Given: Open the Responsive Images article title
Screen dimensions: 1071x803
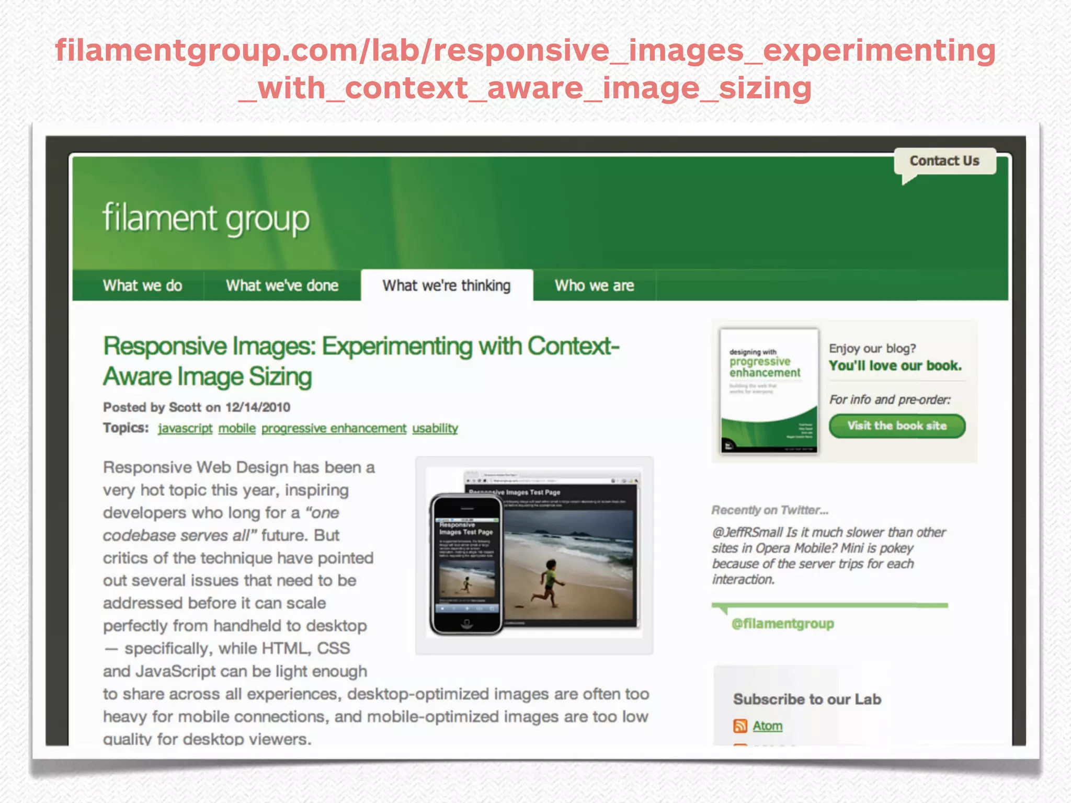Looking at the screenshot, I should point(361,361).
